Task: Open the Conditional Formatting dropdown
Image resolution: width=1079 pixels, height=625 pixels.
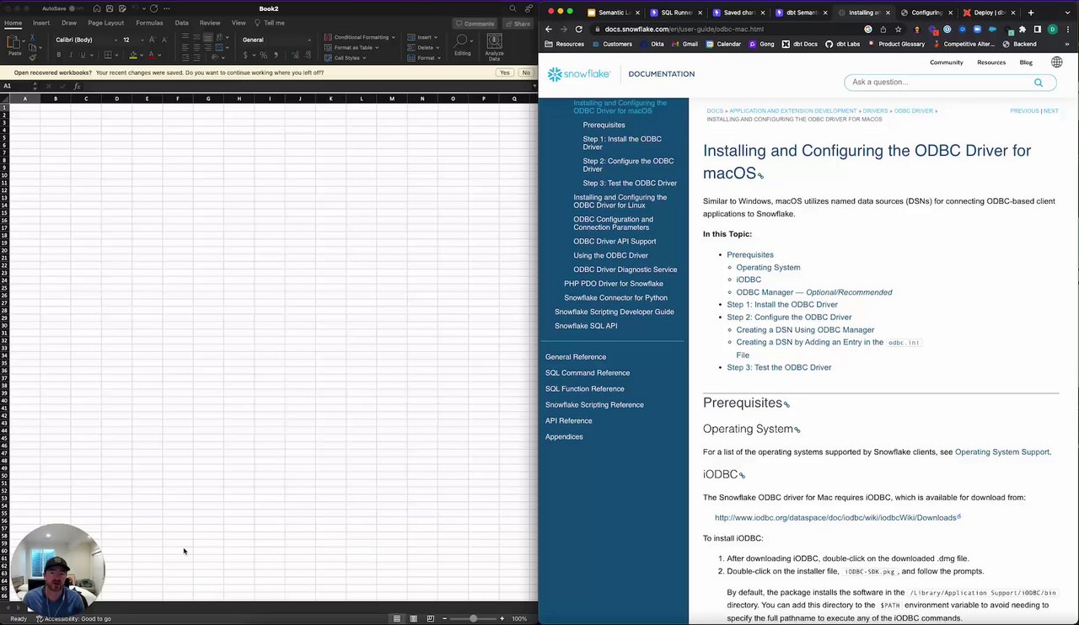Action: [359, 37]
